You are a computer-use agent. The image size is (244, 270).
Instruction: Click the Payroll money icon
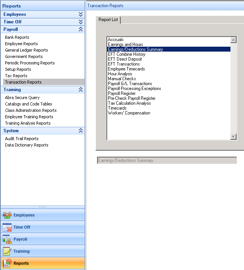pos(7,239)
